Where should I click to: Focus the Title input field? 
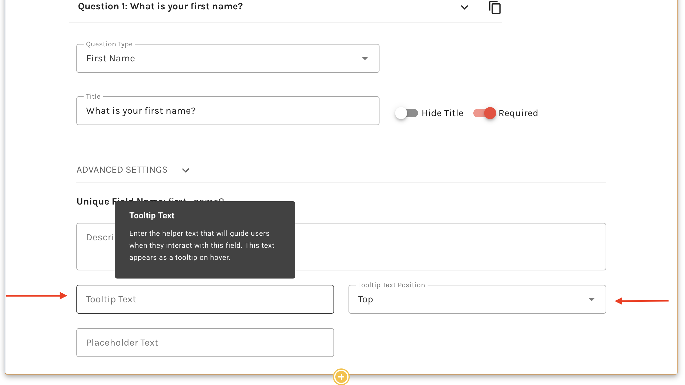click(228, 111)
